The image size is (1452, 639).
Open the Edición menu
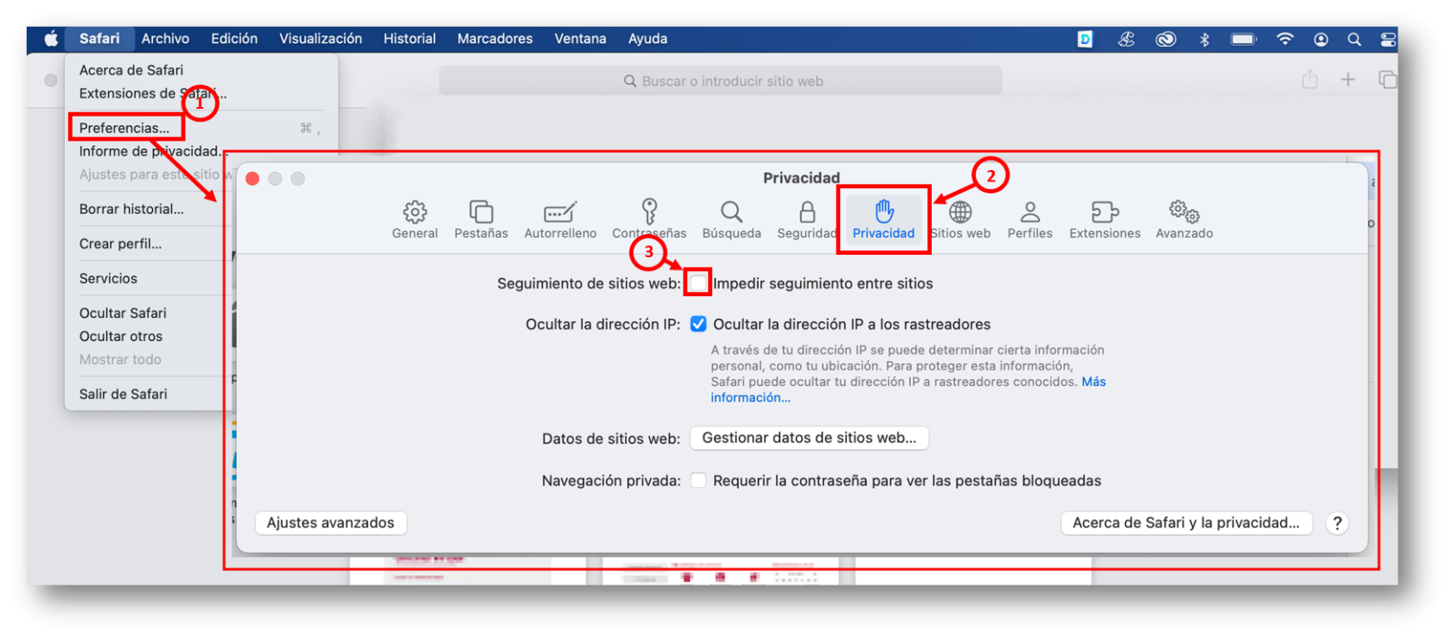[234, 39]
